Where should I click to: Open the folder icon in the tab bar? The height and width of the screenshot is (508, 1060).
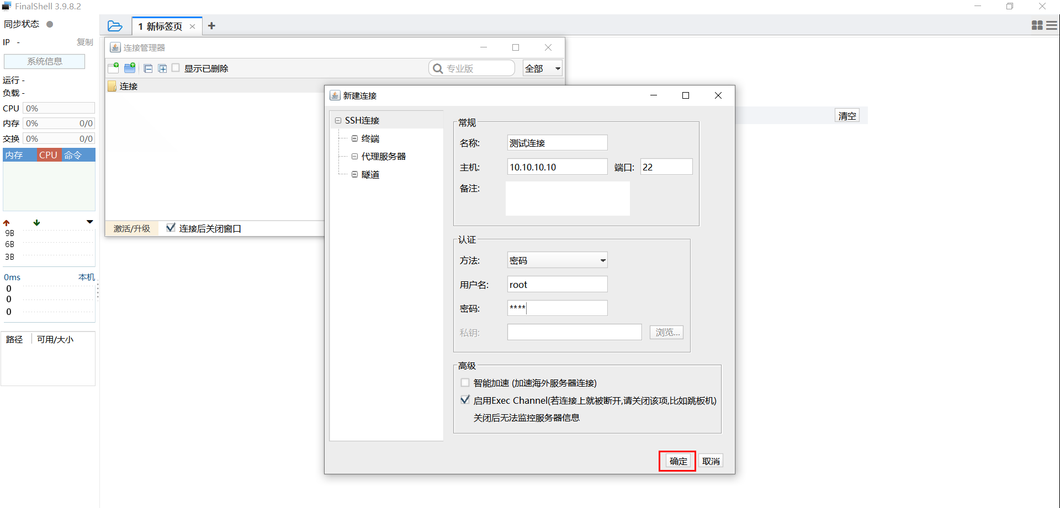(115, 26)
